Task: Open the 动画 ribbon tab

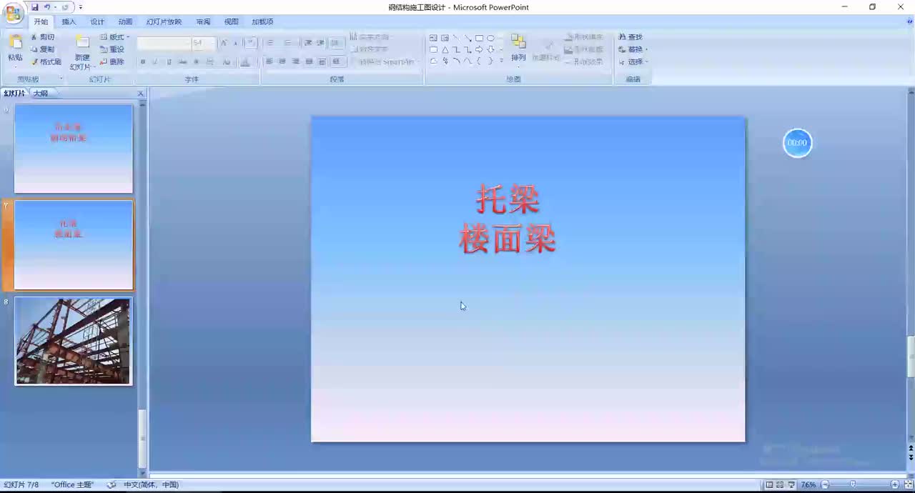Action: [x=125, y=21]
